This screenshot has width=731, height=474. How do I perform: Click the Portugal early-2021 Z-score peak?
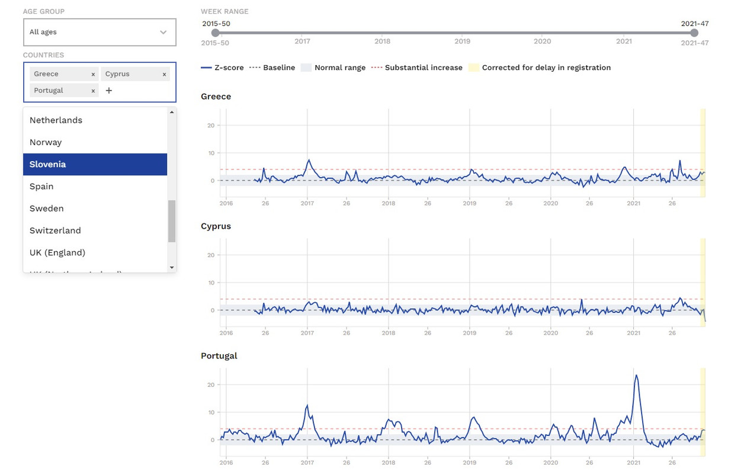coord(636,375)
